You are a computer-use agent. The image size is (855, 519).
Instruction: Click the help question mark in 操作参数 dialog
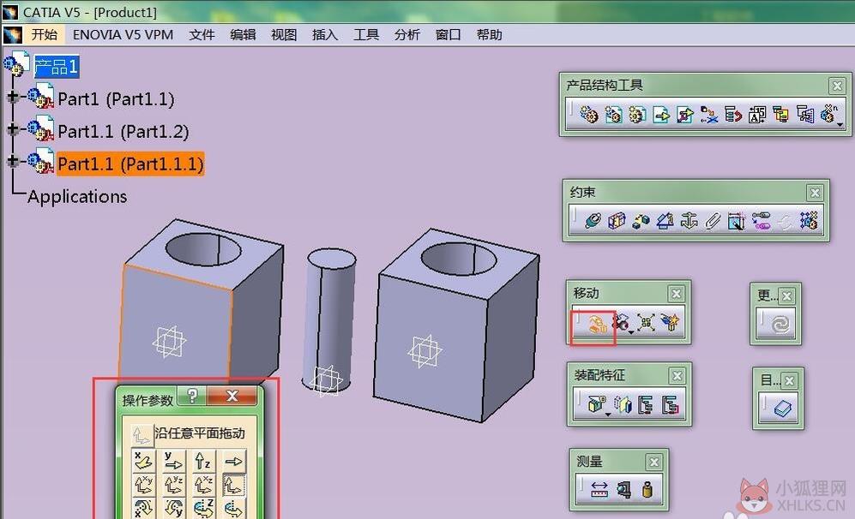tap(192, 396)
